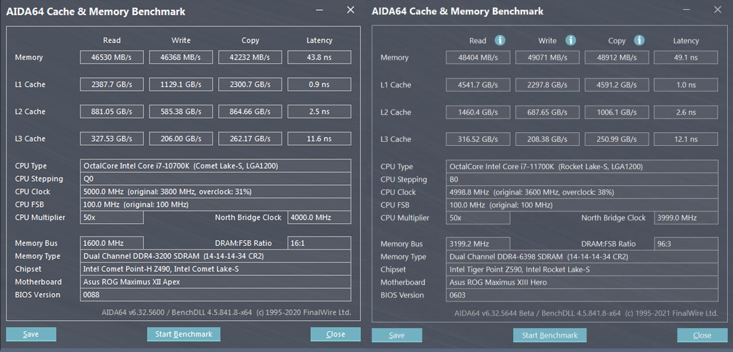The width and height of the screenshot is (733, 352).
Task: Select L2 cache read 881.05 GB/s
Action: tap(112, 112)
